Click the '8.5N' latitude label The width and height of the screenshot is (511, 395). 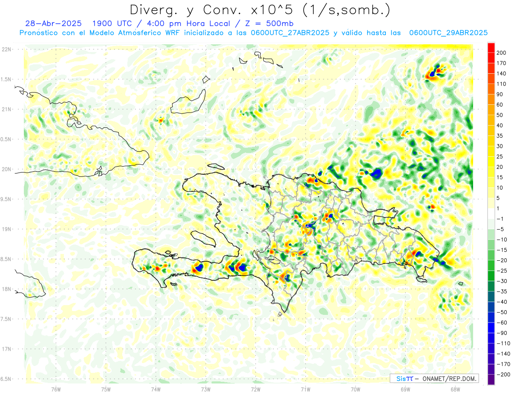tap(6, 259)
